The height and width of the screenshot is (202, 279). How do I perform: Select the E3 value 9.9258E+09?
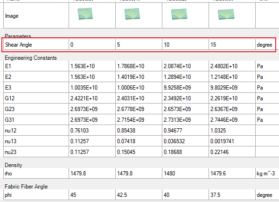pos(177,88)
